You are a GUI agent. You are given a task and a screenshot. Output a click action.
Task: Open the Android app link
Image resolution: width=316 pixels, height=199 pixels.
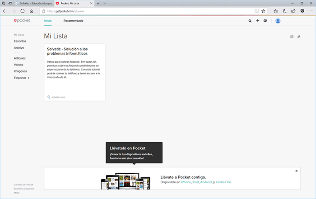click(x=206, y=182)
